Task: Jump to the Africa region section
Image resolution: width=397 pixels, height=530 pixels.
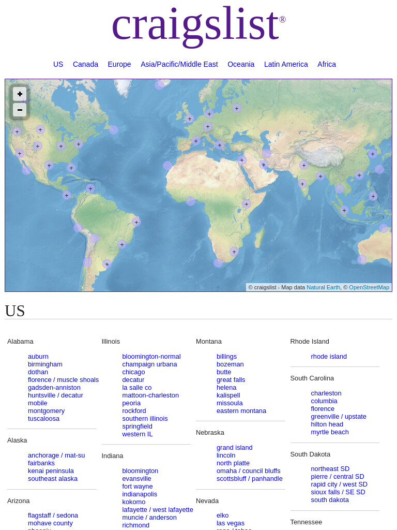Action: point(327,64)
